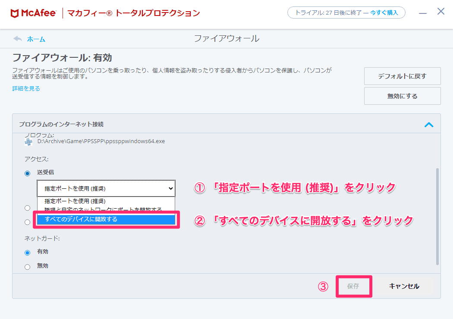Click the McAfee shield logo
Screen dimensions: 453x319
[14, 13]
